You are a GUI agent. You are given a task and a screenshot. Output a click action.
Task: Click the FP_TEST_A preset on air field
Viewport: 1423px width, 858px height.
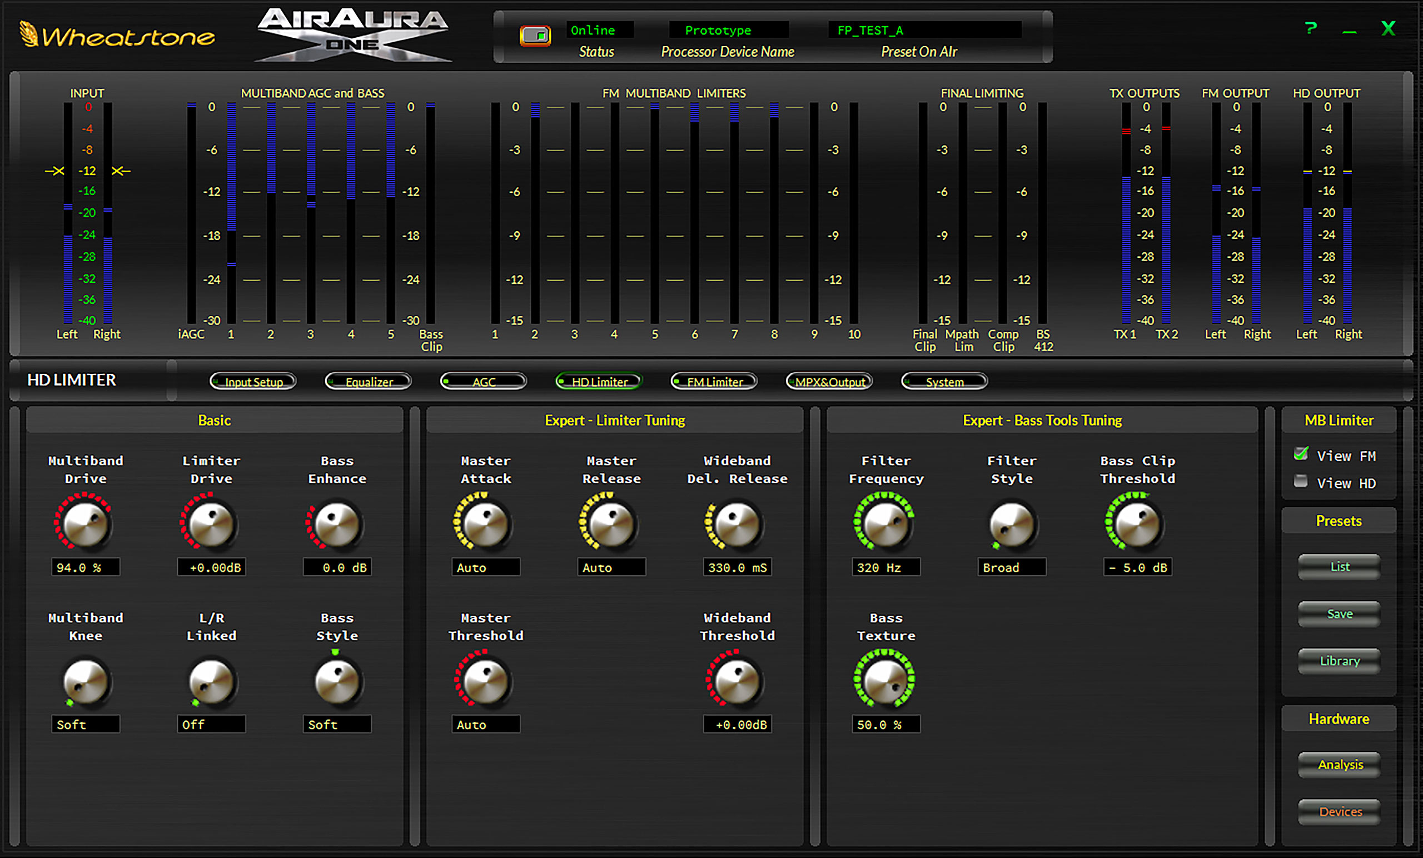924,30
